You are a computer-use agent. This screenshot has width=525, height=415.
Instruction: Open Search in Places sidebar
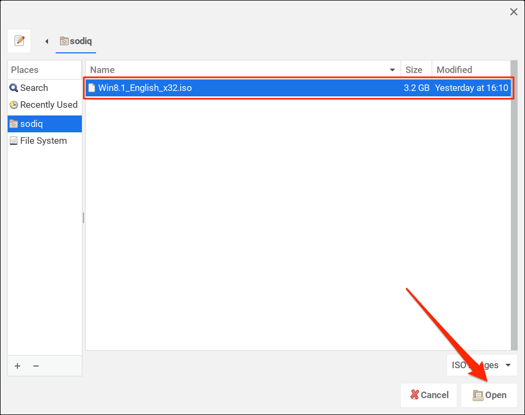45,88
